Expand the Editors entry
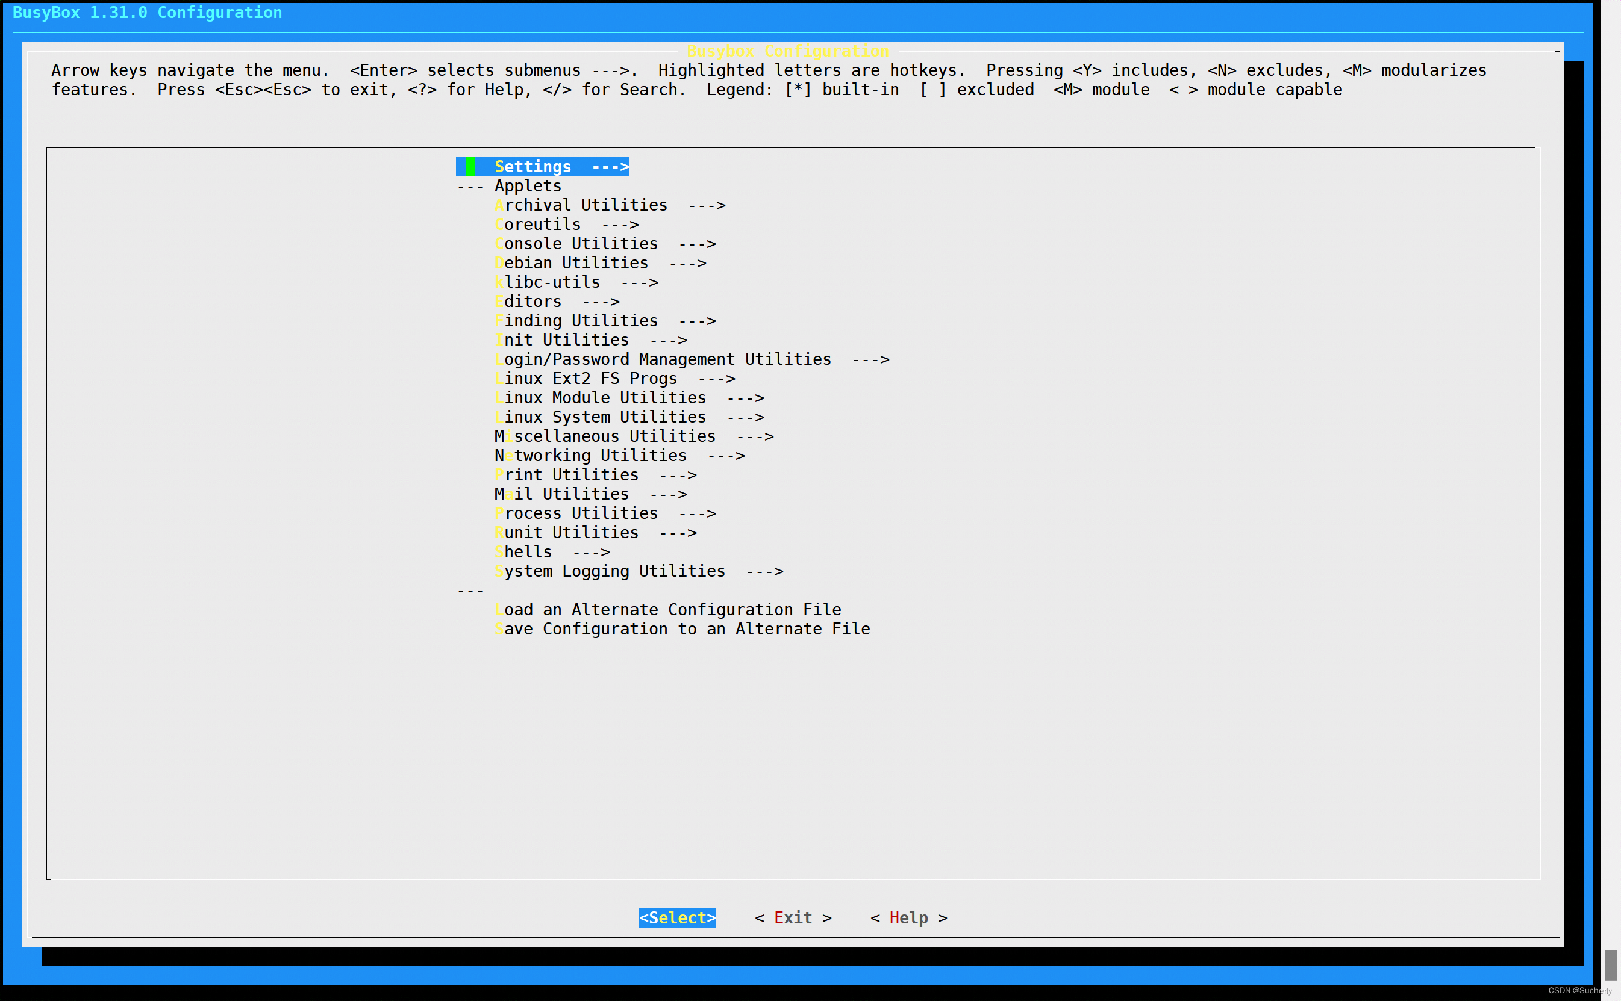Screen dimensions: 1621x1001 pos(557,301)
